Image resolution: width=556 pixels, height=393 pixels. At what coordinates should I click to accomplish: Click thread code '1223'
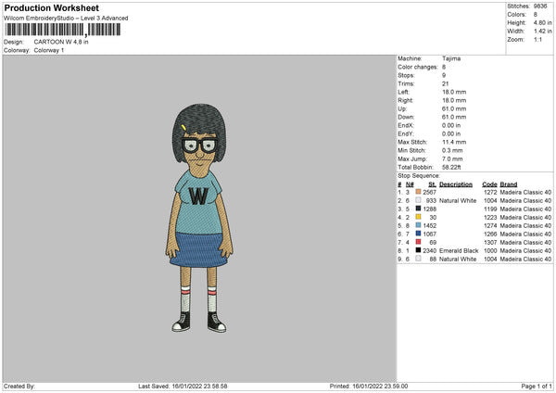point(490,218)
